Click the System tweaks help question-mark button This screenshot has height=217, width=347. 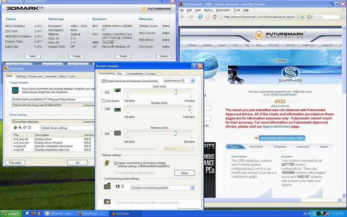(194, 66)
